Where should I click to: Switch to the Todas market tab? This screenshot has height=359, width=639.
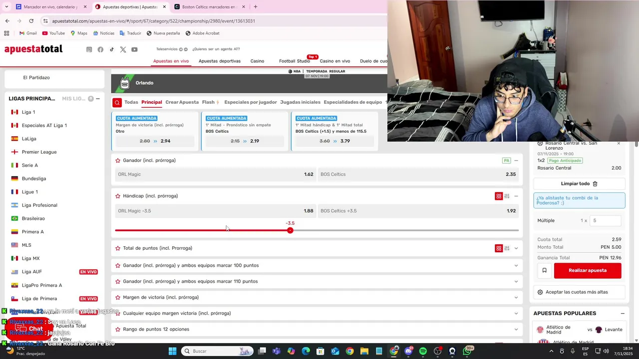131,102
